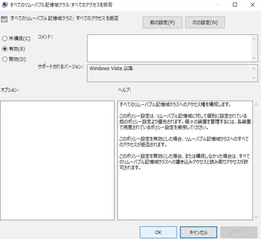This screenshot has width=261, height=239.
Task: Click comment box scrollbar down arrow
Action: pos(254,58)
